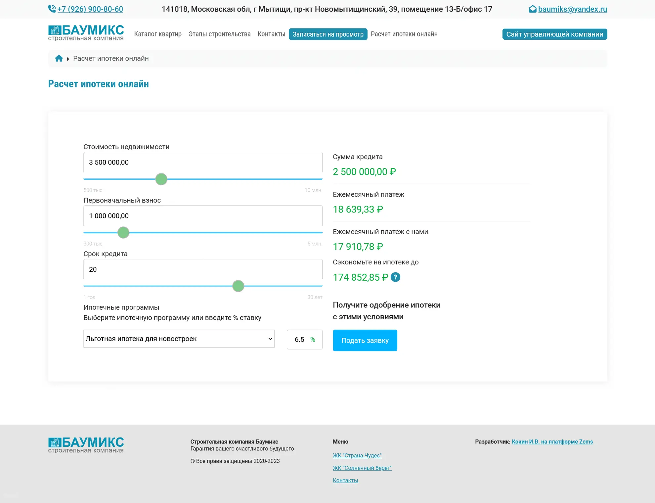This screenshot has width=655, height=503.
Task: Click the loan term slider handle
Action: click(238, 286)
